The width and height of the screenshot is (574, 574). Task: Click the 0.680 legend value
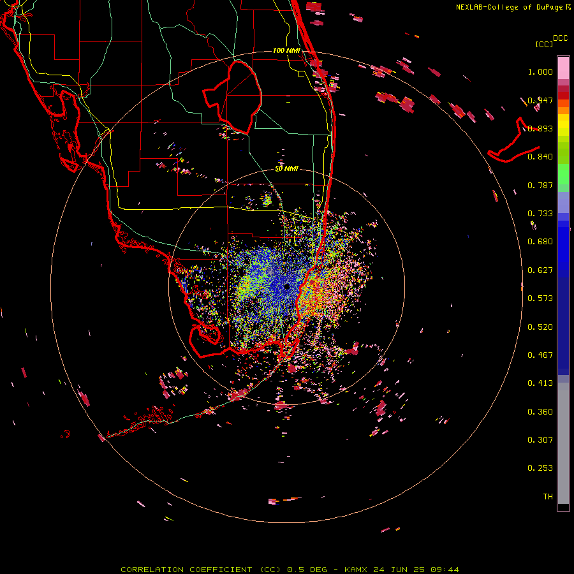pyautogui.click(x=540, y=242)
